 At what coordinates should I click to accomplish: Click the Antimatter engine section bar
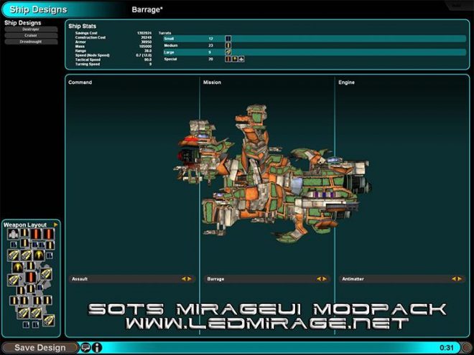pyautogui.click(x=402, y=279)
